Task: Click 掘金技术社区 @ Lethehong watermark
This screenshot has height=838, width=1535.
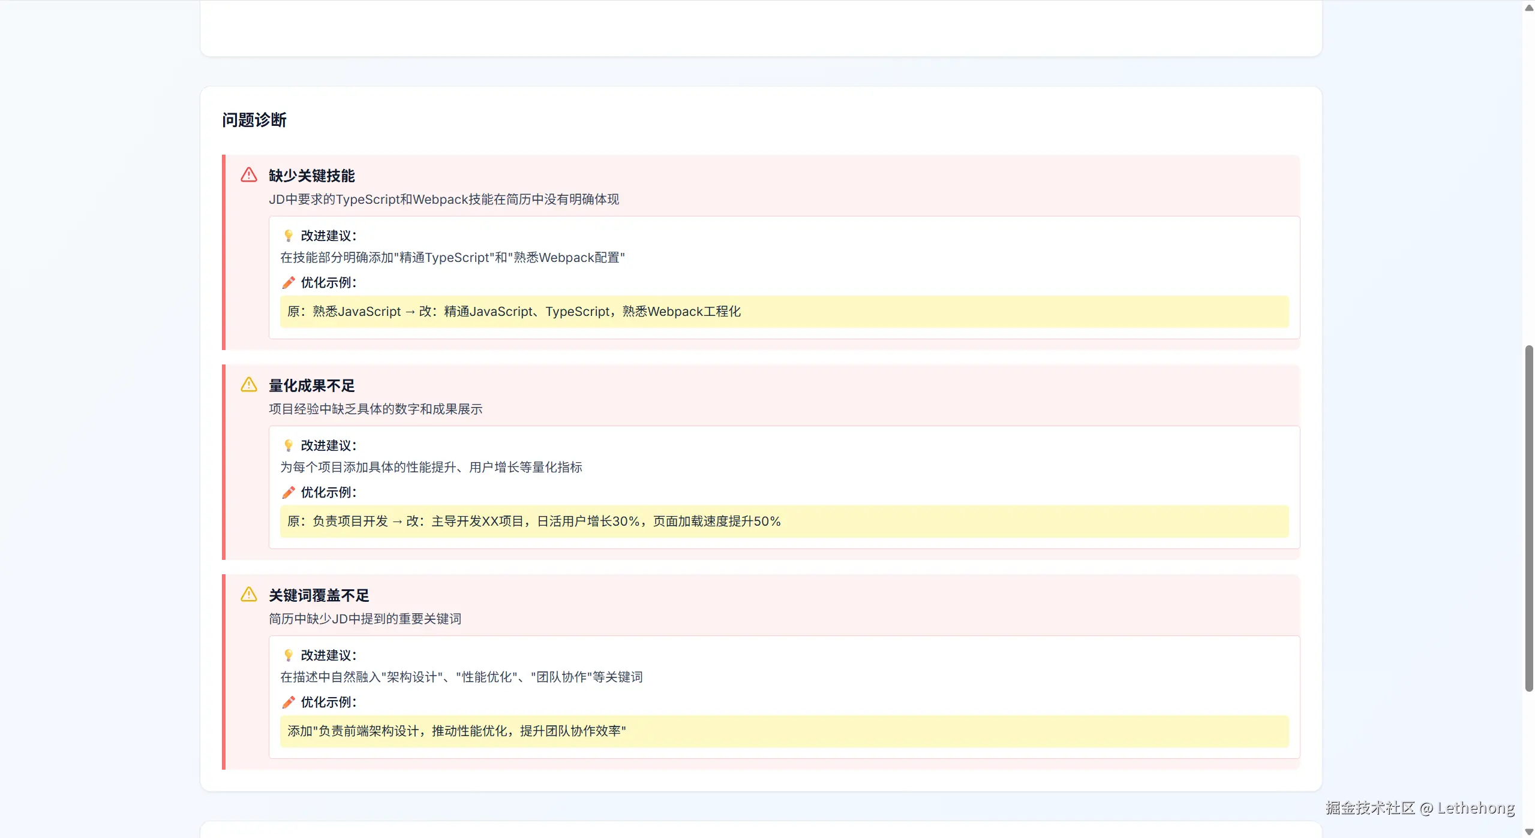Action: (x=1419, y=808)
